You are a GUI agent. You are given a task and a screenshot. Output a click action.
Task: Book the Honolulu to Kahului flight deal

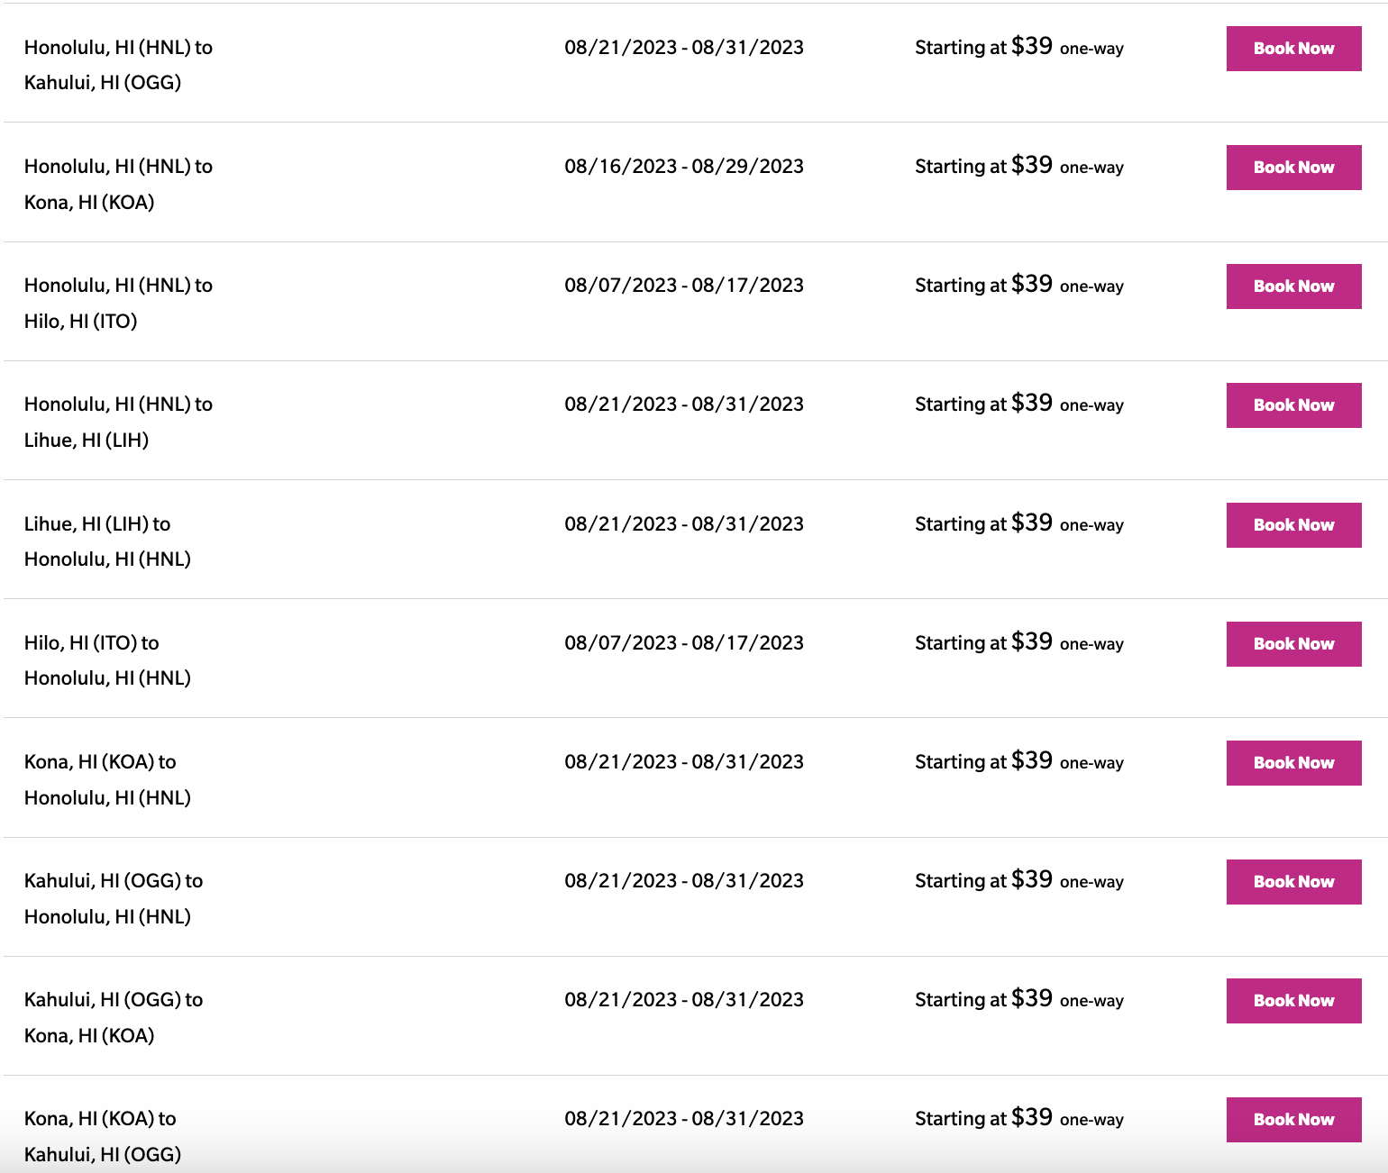[1292, 49]
